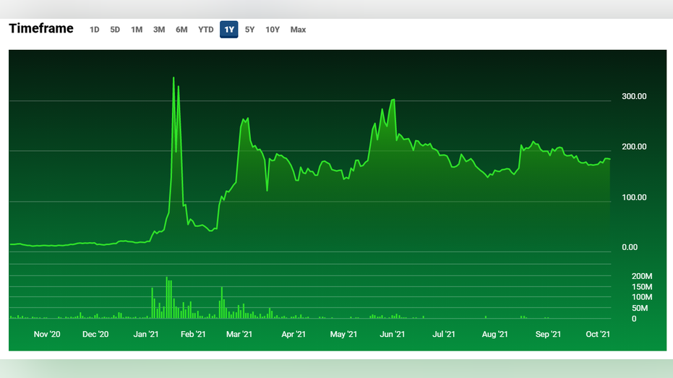673x378 pixels.
Task: Click the highest late-January price peak
Action: (173, 78)
